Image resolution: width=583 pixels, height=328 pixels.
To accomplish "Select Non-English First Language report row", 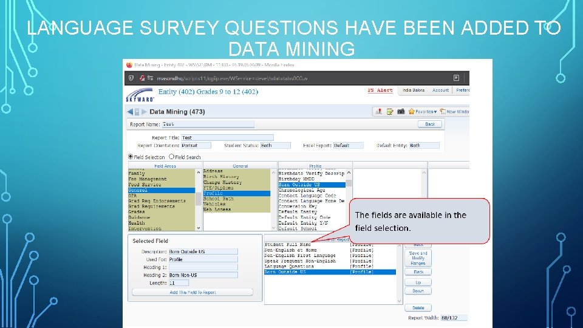I will (x=330, y=256).
